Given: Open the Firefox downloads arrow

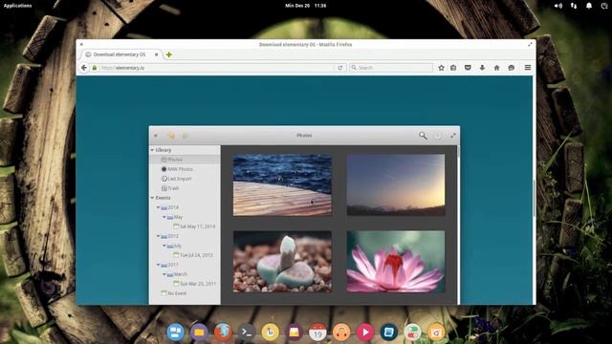Looking at the screenshot, I should [482, 68].
